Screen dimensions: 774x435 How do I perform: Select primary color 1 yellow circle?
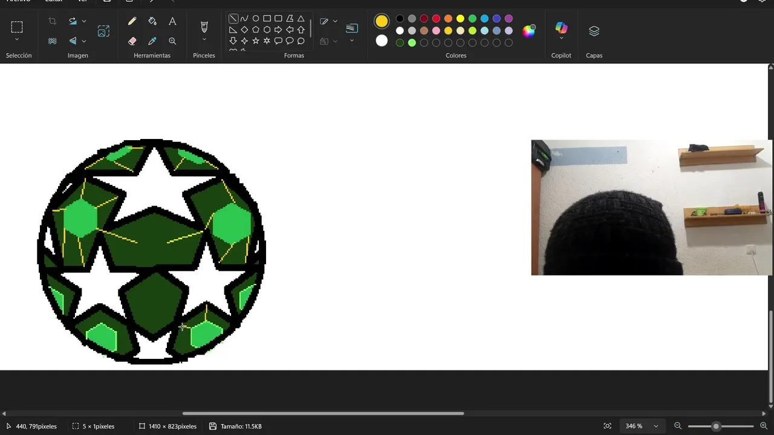[x=382, y=22]
